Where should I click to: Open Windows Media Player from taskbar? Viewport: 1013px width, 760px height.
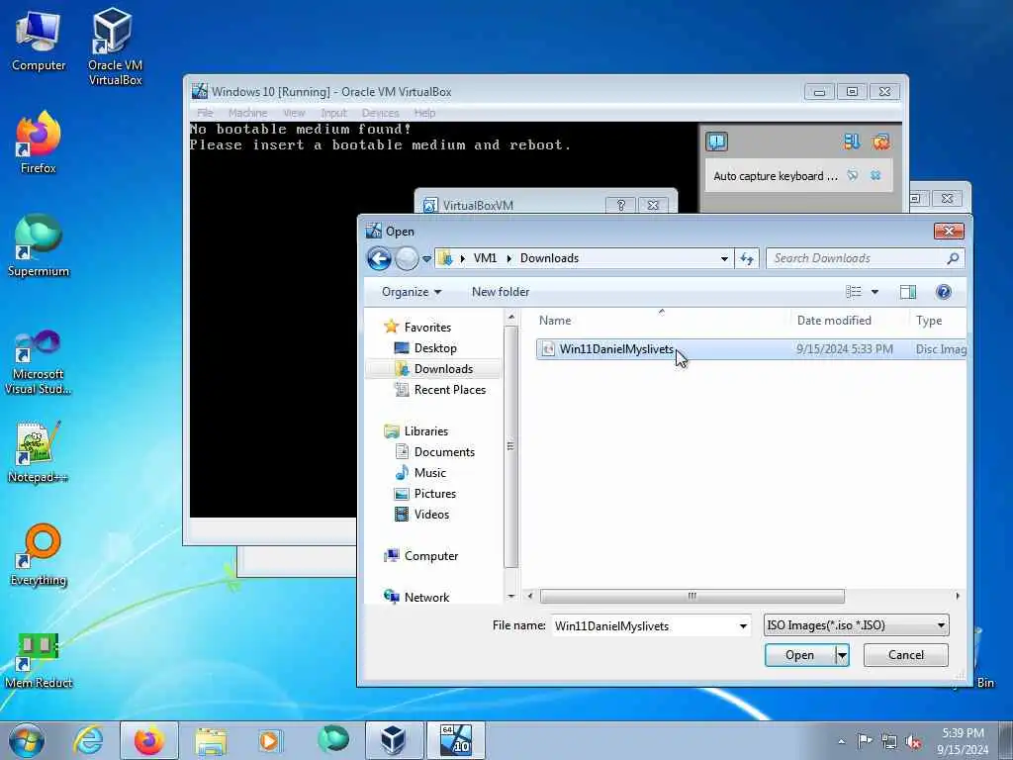[269, 740]
